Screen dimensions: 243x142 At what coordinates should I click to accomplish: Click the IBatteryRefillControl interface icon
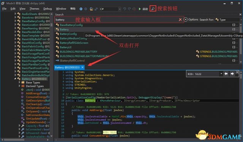tap(57, 61)
